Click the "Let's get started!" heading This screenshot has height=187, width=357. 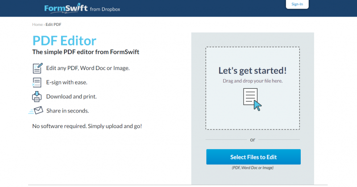click(x=253, y=70)
